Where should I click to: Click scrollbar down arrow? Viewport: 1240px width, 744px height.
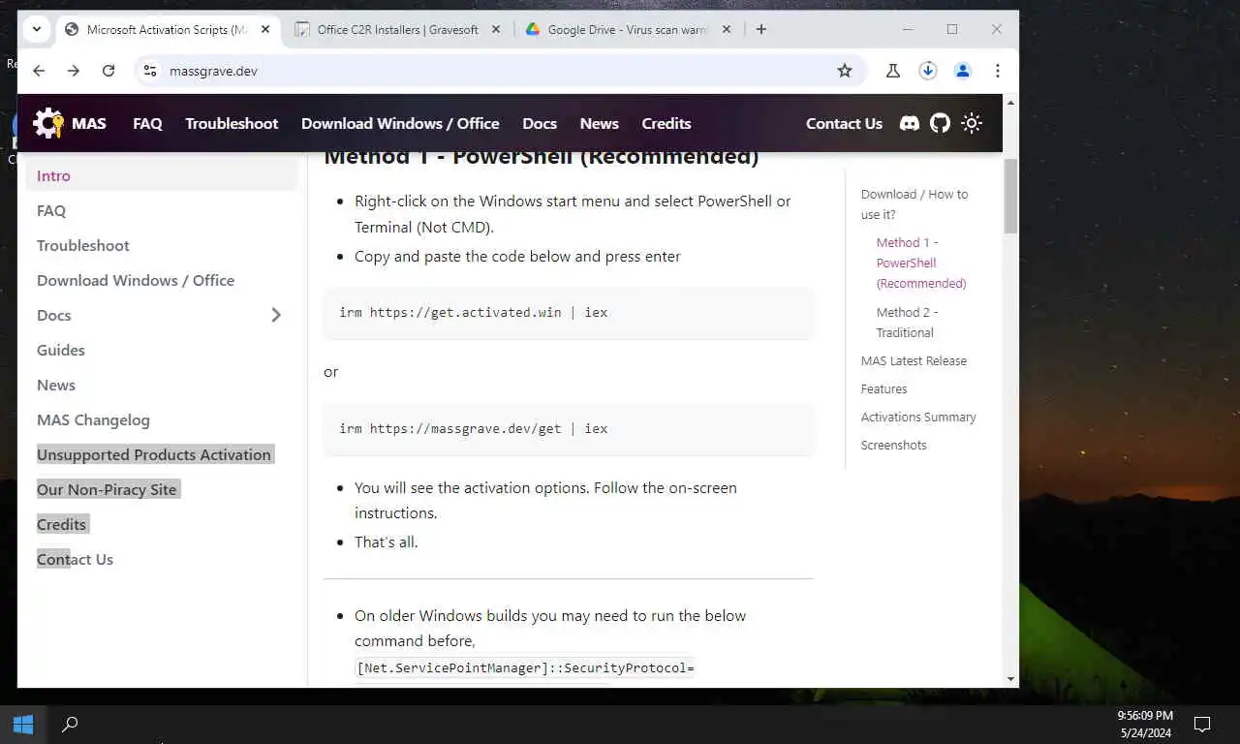[1010, 679]
